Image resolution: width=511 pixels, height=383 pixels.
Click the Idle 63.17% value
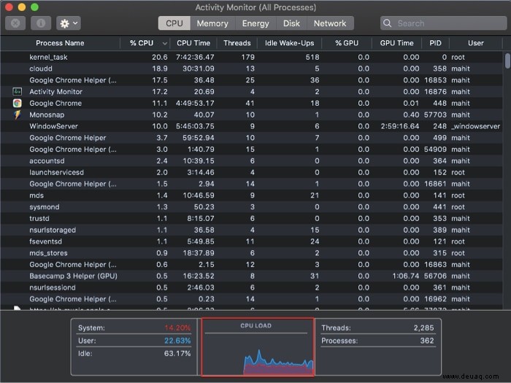[x=177, y=354]
